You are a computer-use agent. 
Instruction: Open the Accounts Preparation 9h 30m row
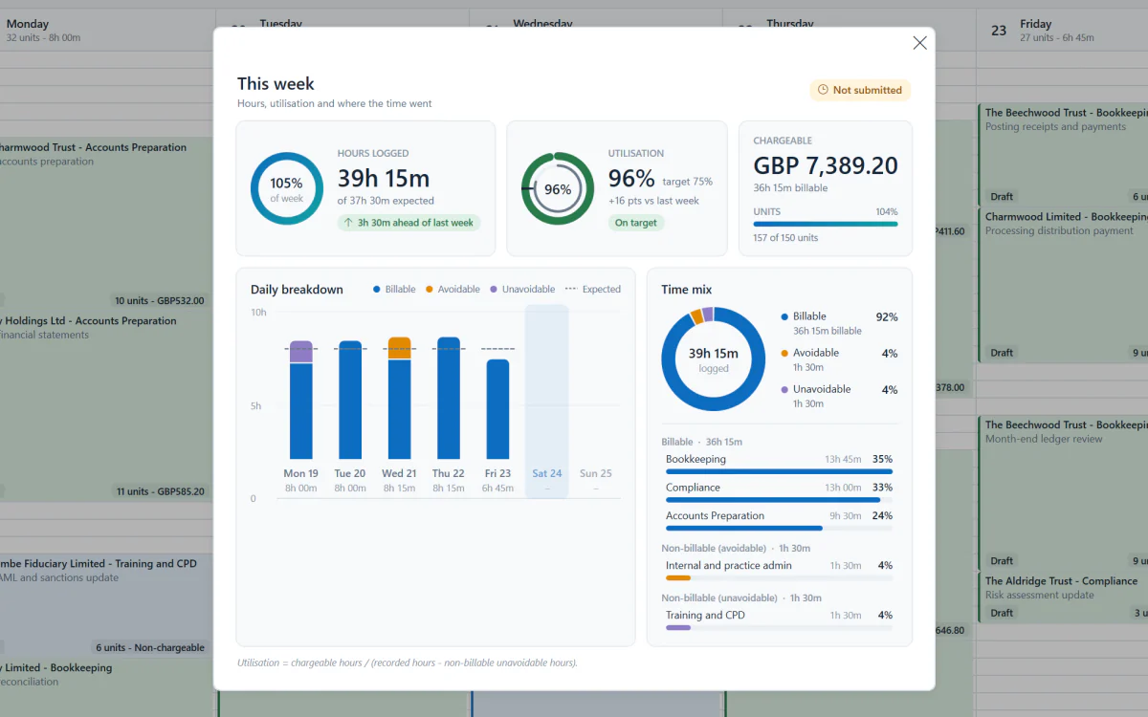(780, 520)
